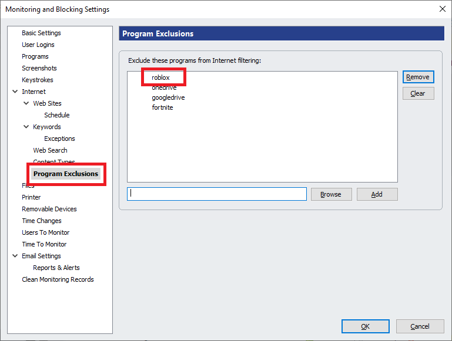The height and width of the screenshot is (341, 452).
Task: Confirm with the OK button
Action: click(365, 326)
